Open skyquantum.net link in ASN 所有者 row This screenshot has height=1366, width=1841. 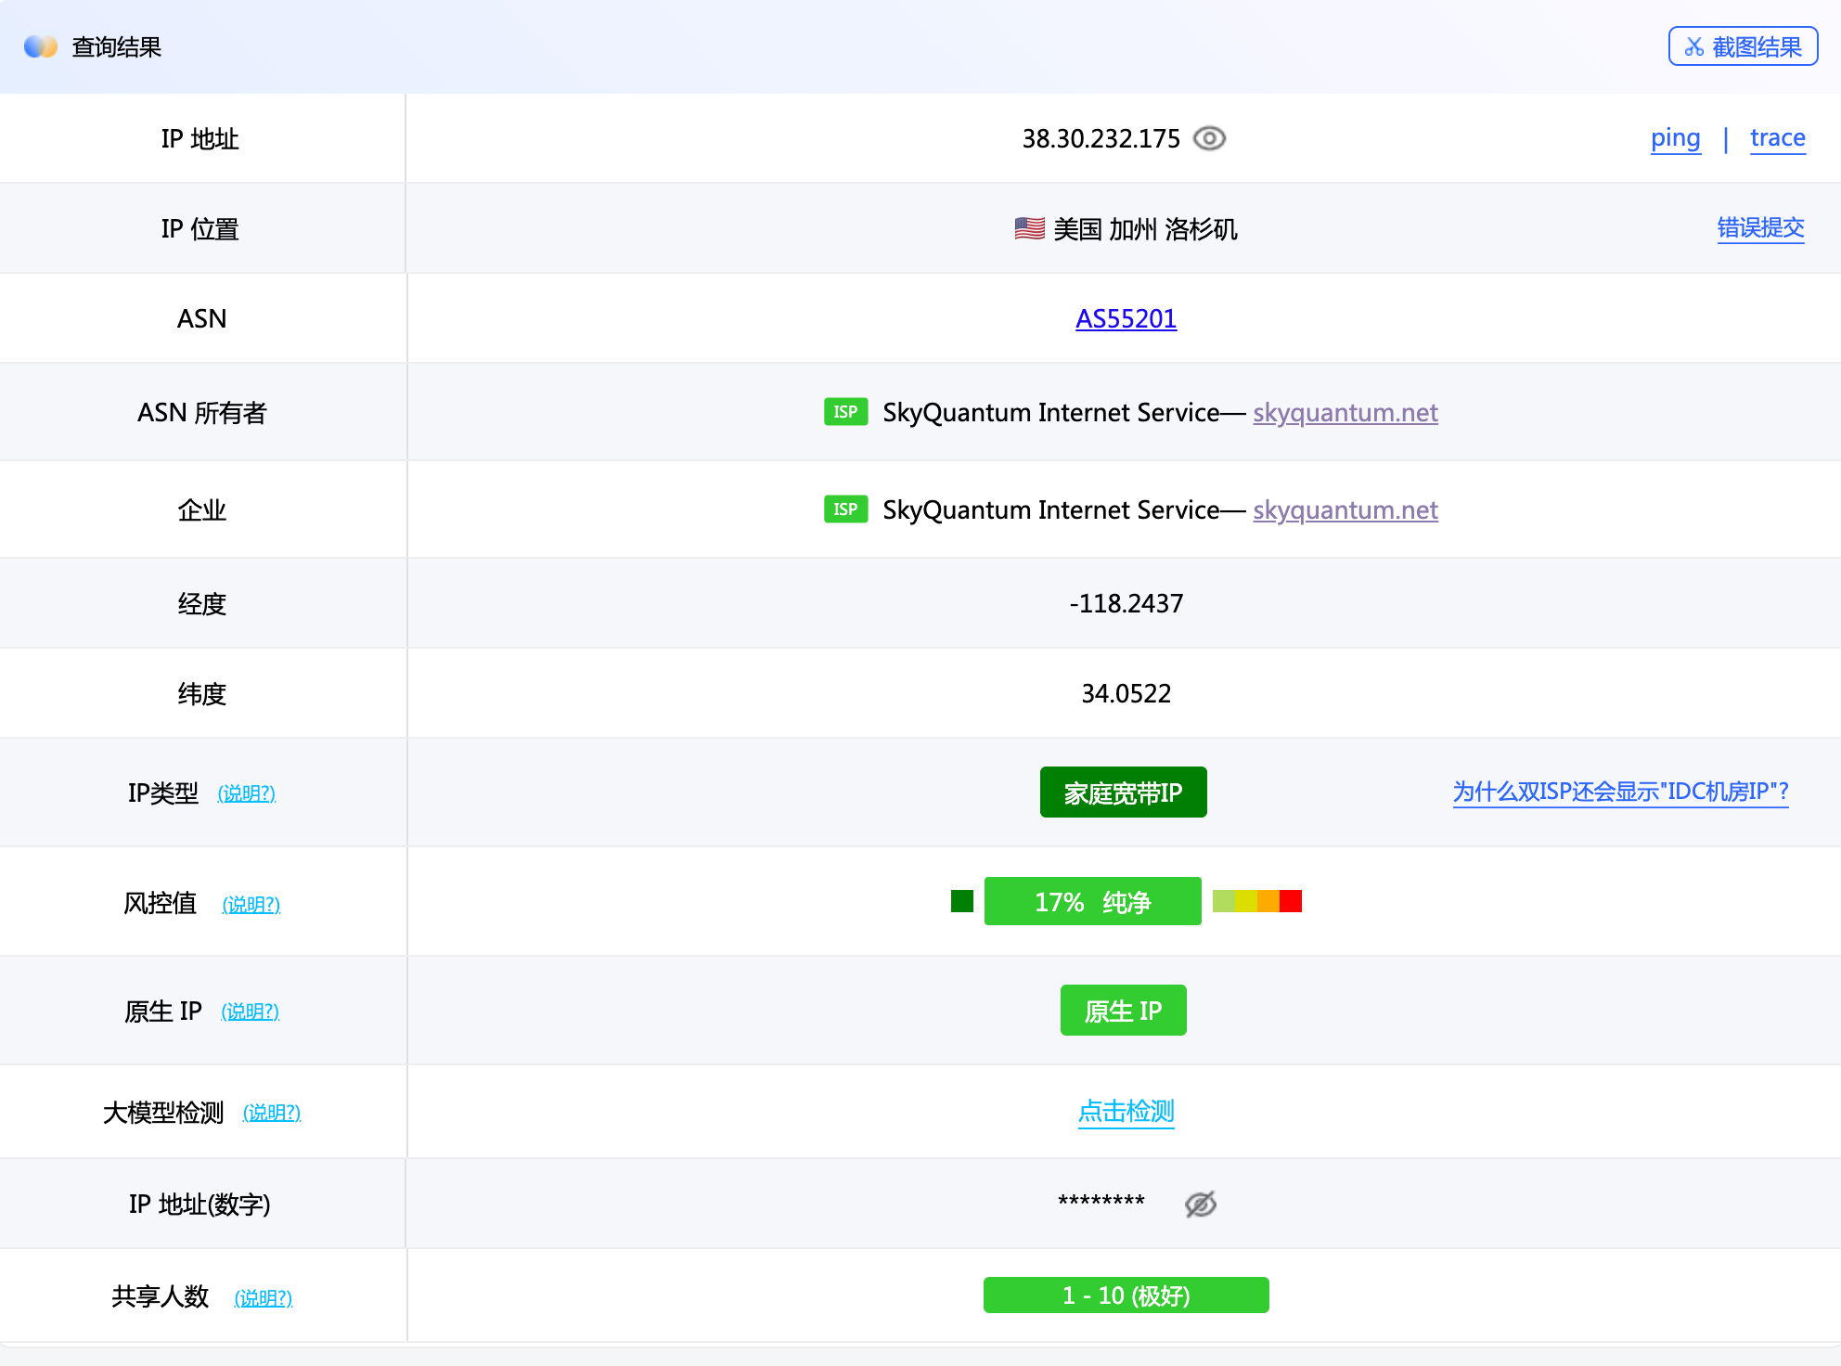point(1345,412)
